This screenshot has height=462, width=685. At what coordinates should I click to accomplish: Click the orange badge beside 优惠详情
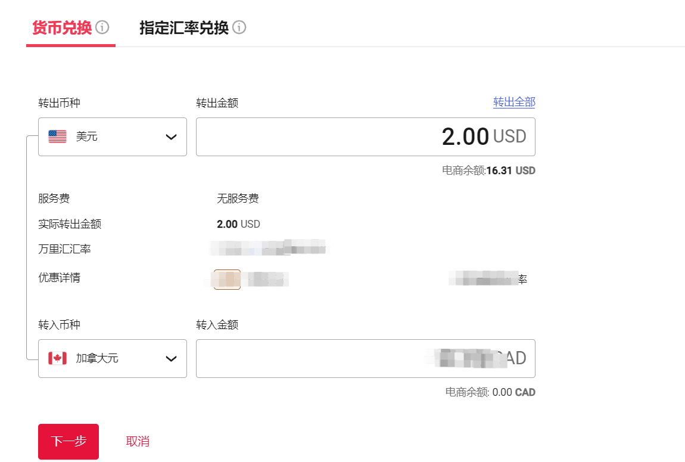click(227, 279)
